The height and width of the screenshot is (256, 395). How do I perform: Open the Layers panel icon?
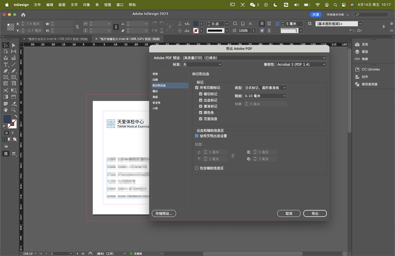(x=357, y=52)
